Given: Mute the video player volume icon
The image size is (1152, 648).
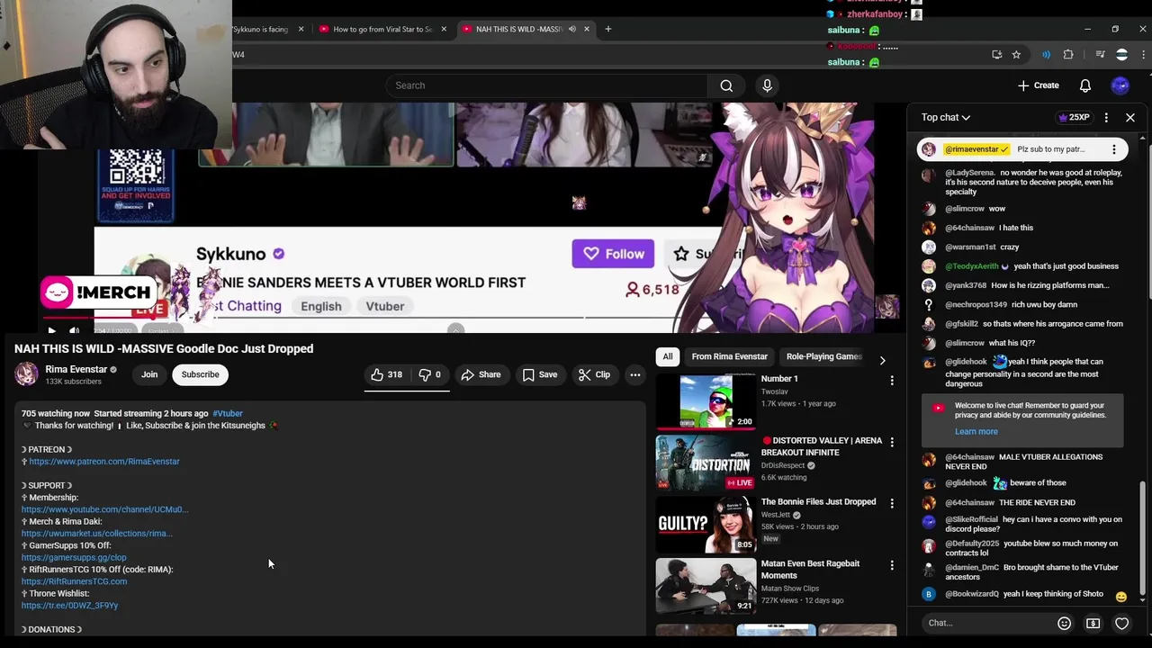Looking at the screenshot, I should pos(74,330).
